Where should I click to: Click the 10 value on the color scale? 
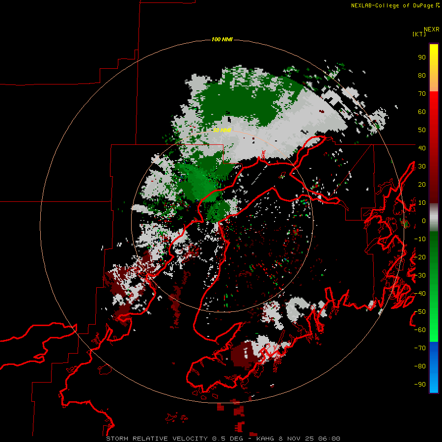[x=422, y=203]
